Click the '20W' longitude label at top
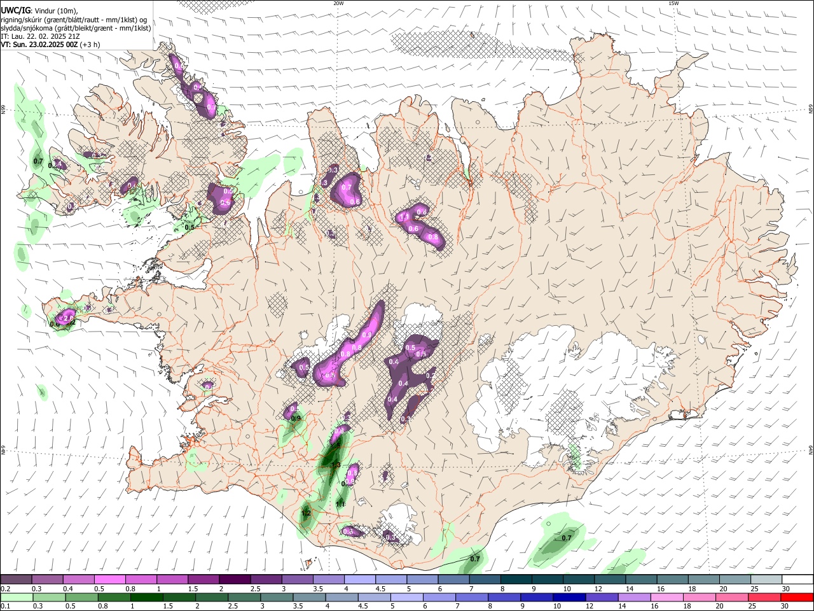This screenshot has width=814, height=611. (338, 3)
